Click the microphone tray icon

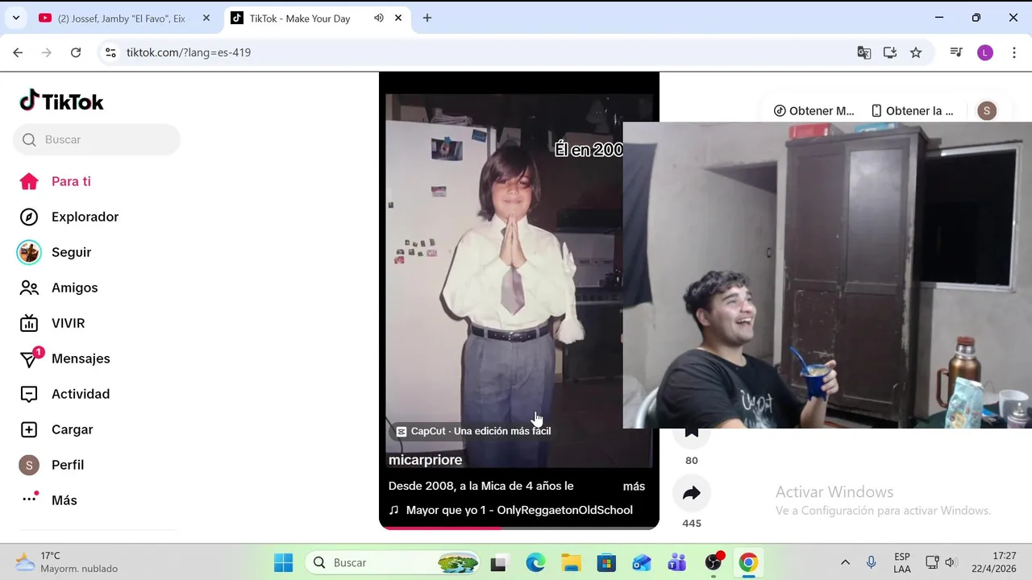(871, 562)
